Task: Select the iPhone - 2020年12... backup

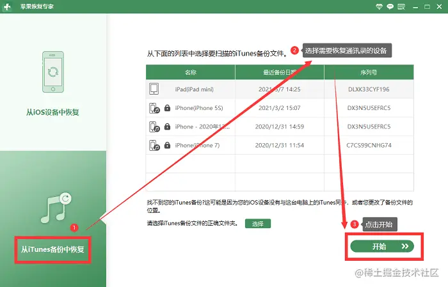Action: [202, 127]
